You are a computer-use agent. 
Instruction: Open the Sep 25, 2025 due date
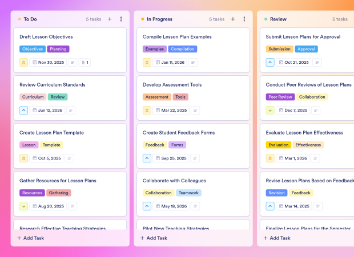point(171,158)
